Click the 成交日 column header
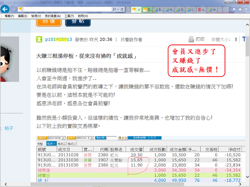The height and width of the screenshot is (187, 250). pyautogui.click(x=70, y=150)
